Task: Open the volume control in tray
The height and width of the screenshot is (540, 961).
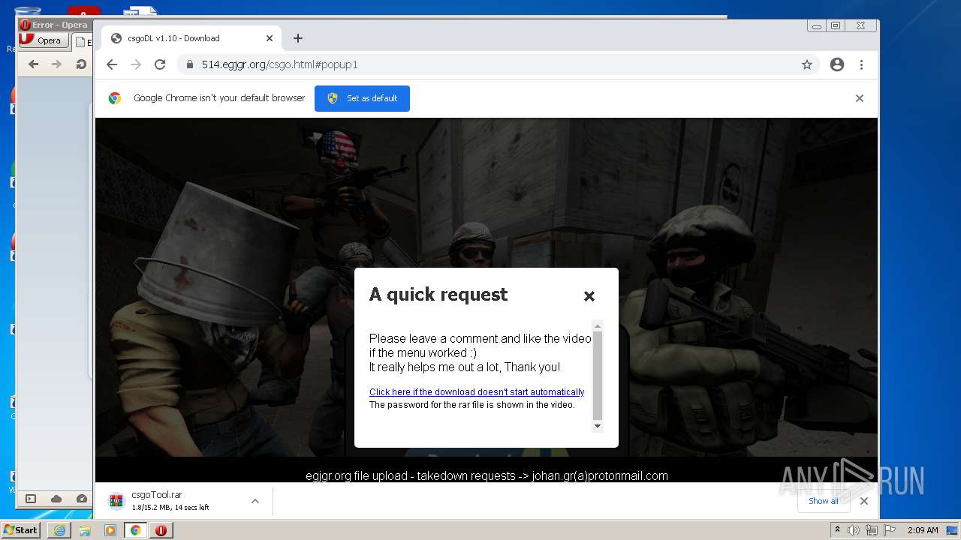Action: [x=854, y=530]
